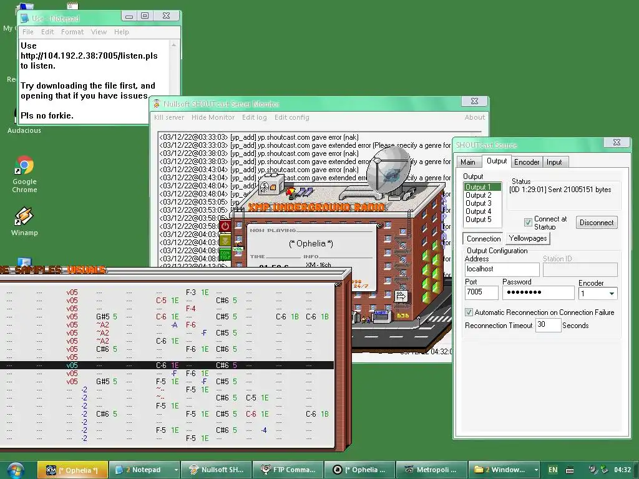Click Edit config in Server Monitor

pyautogui.click(x=292, y=117)
